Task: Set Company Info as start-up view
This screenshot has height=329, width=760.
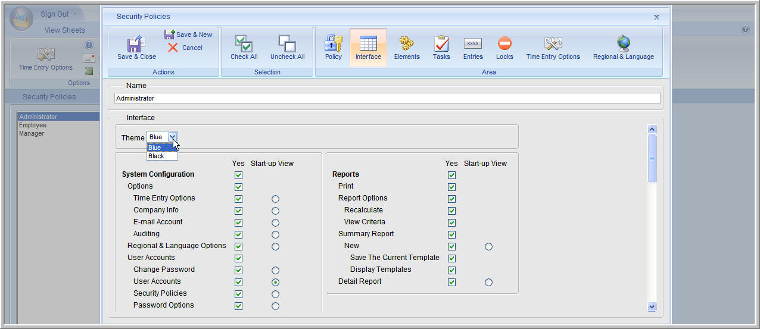Action: (275, 211)
